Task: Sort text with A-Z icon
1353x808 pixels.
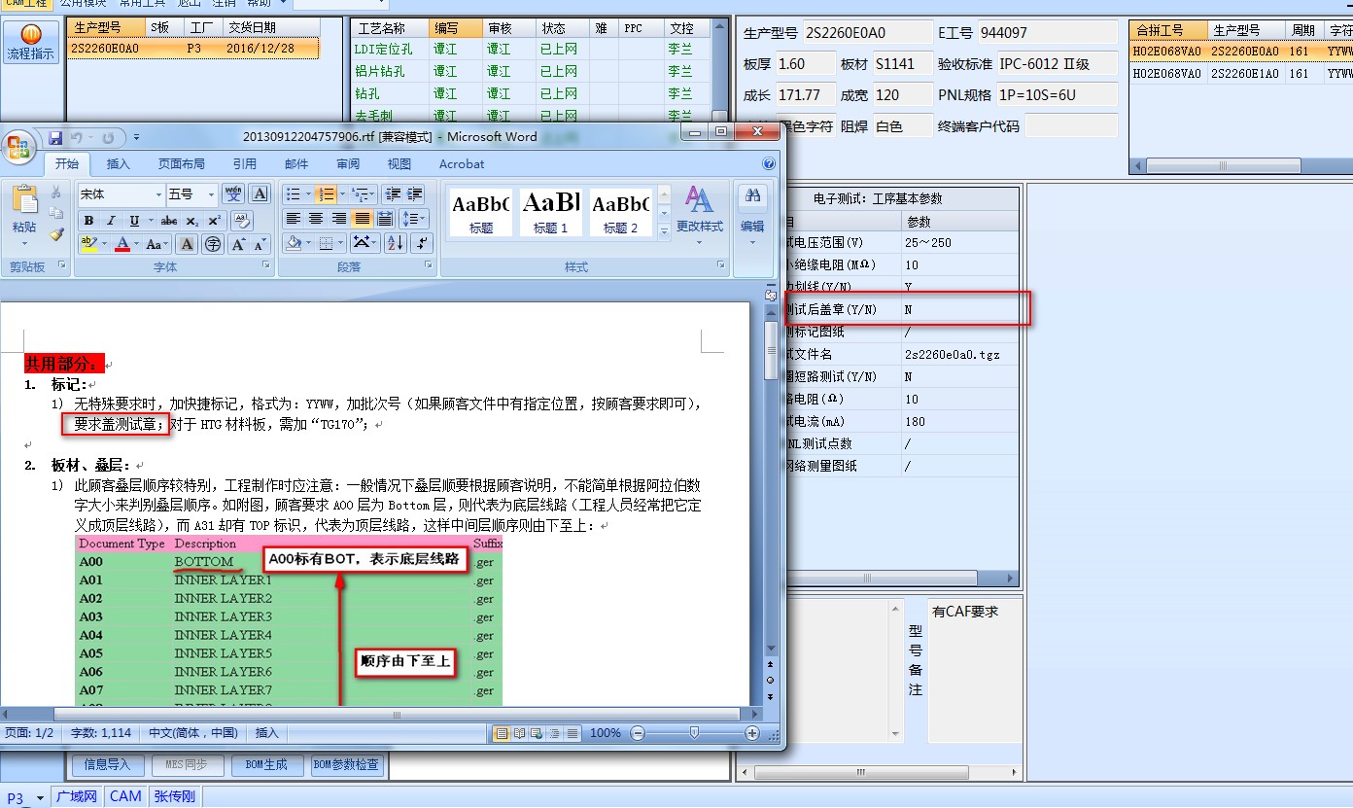Action: [x=395, y=243]
